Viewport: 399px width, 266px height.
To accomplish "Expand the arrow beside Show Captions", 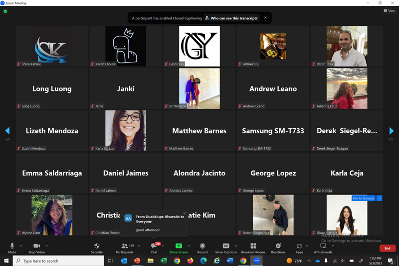I will point(236,246).
